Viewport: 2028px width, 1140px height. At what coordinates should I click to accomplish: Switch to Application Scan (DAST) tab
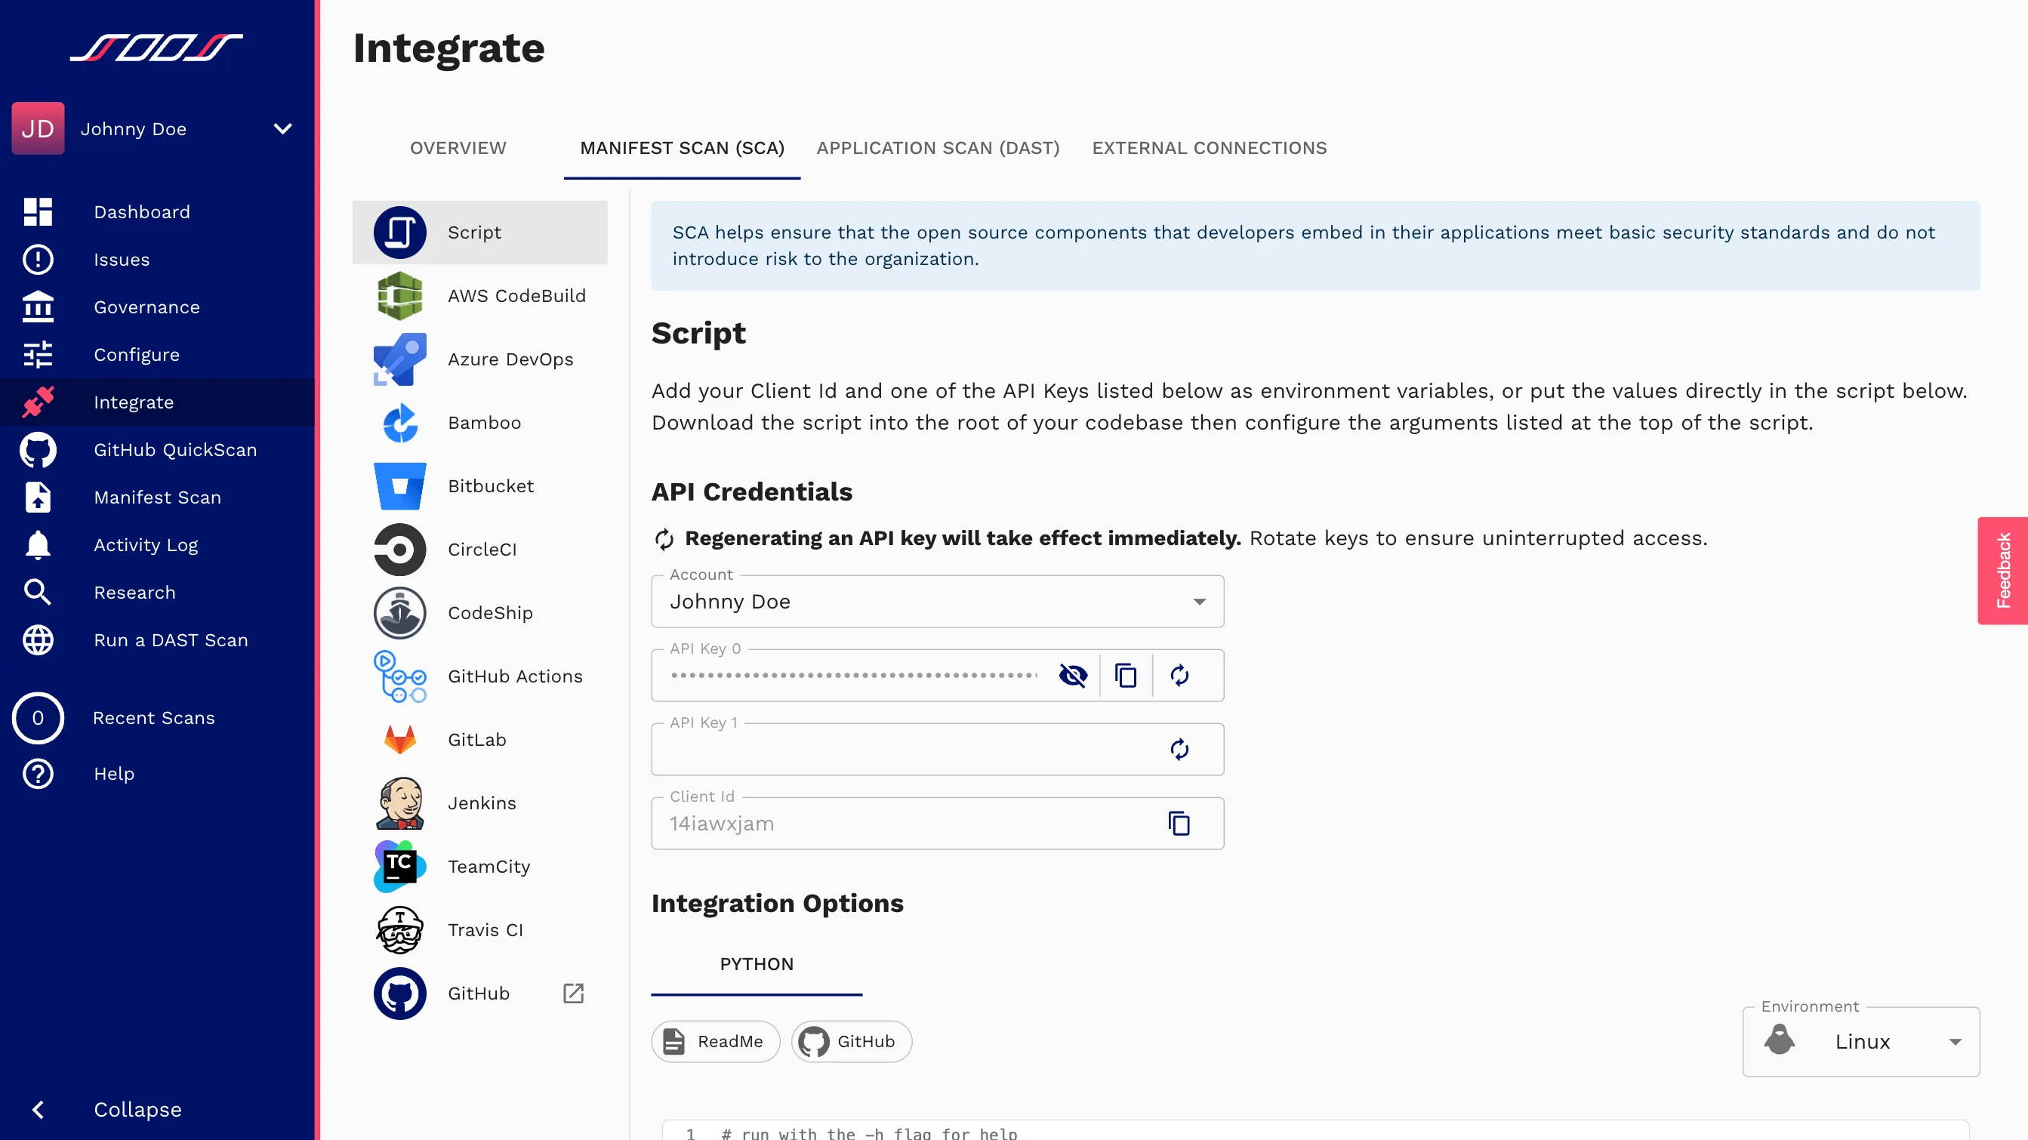point(938,148)
